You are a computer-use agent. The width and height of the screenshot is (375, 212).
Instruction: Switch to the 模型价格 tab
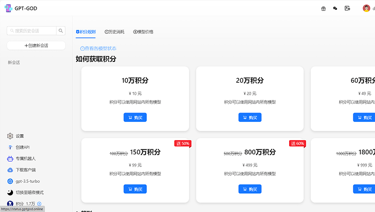143,32
